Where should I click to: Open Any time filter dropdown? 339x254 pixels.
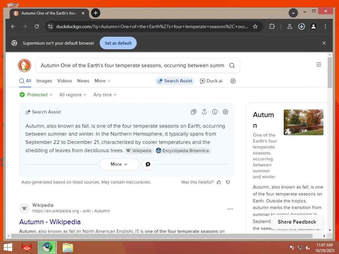105,95
